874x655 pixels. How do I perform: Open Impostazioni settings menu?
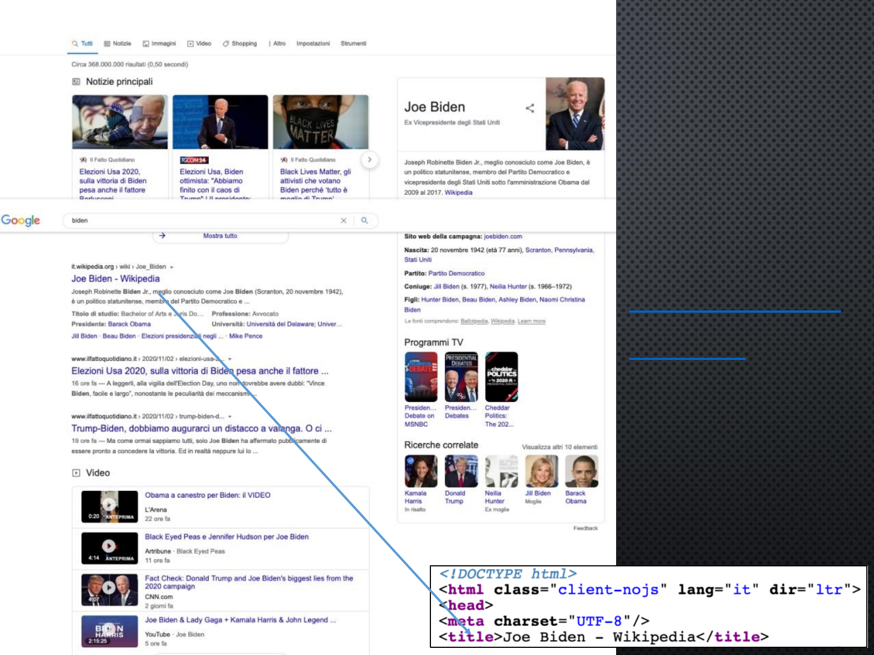(313, 43)
